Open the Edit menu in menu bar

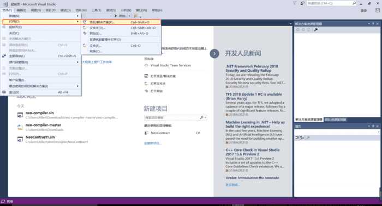[x=21, y=10]
